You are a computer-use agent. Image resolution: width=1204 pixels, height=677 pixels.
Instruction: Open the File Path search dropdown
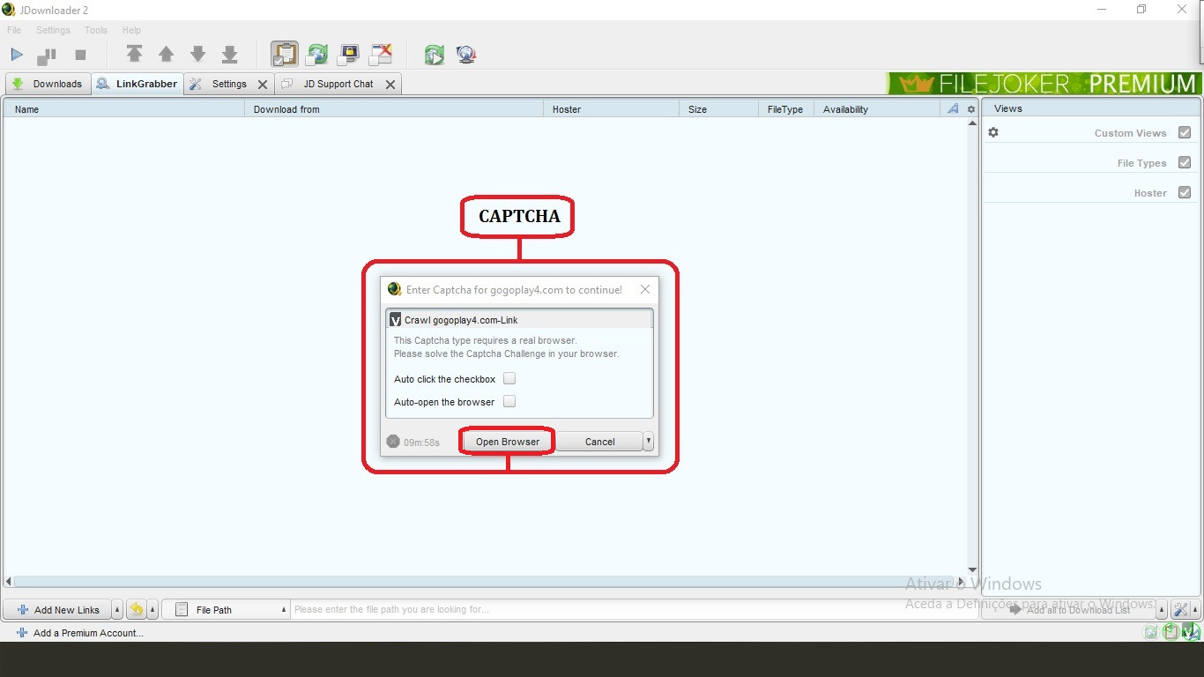click(x=227, y=609)
